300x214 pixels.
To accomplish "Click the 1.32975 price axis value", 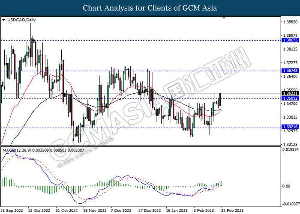I will (291, 131).
